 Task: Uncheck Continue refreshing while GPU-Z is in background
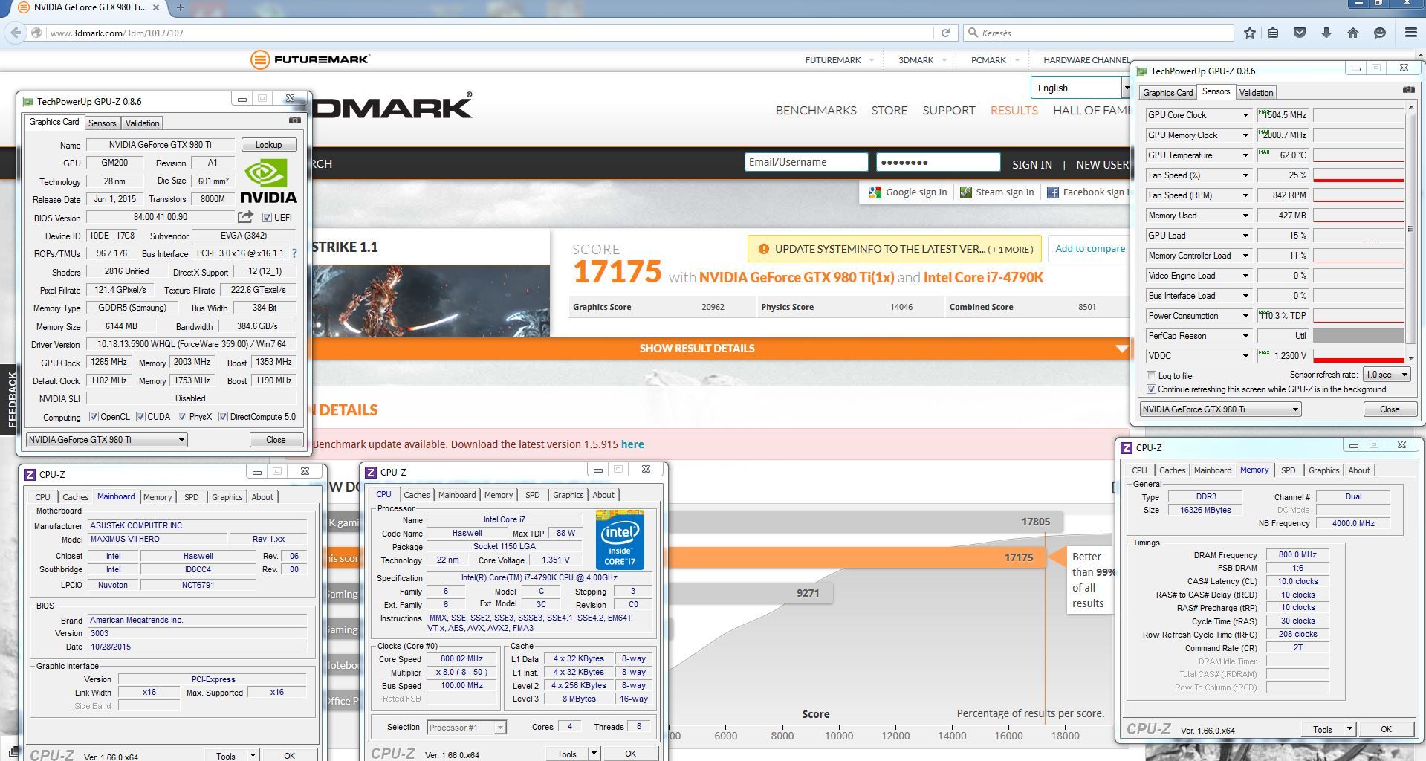tap(1152, 389)
